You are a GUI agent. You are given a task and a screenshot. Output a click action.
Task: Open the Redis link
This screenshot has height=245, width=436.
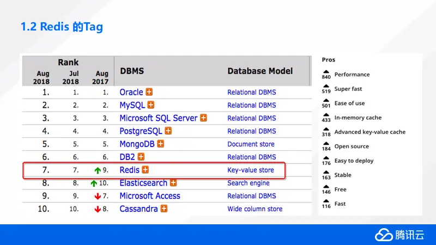(x=129, y=170)
